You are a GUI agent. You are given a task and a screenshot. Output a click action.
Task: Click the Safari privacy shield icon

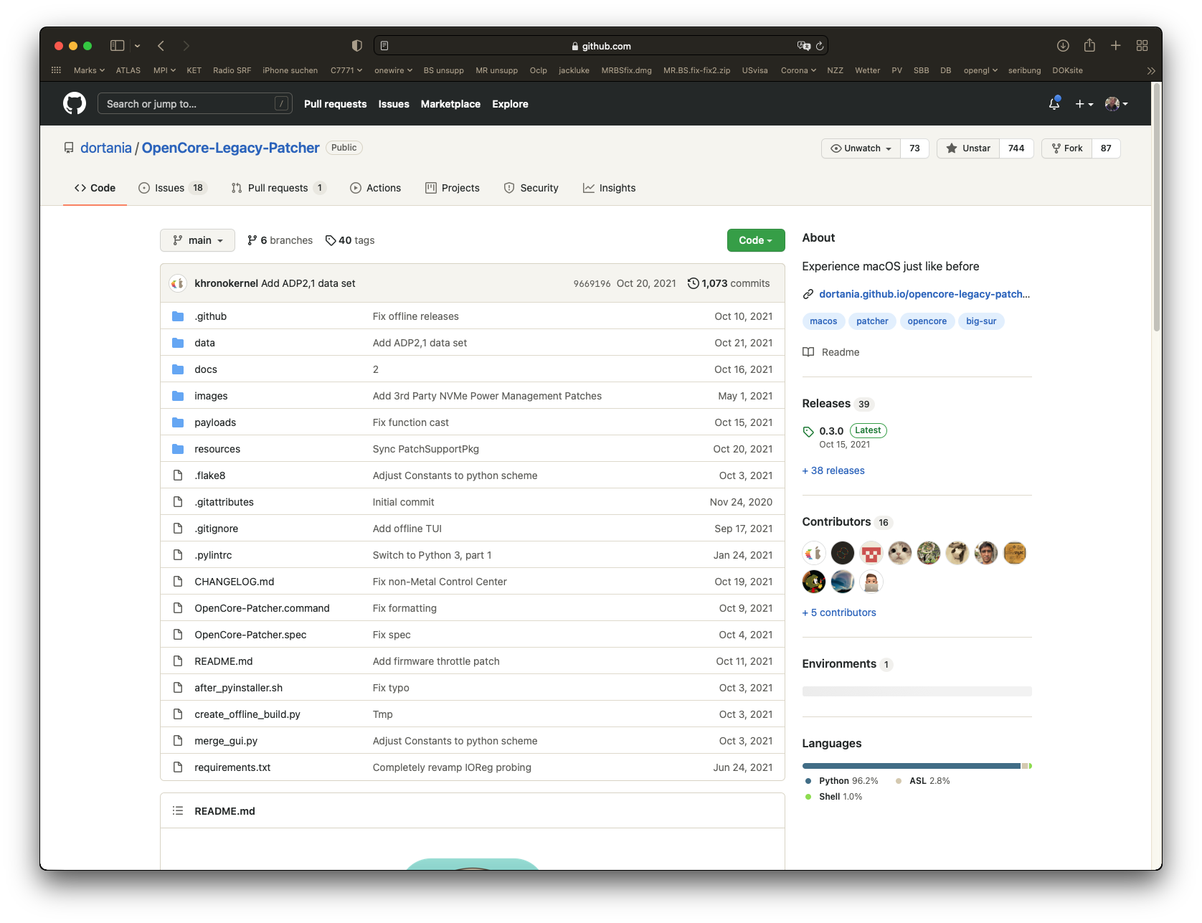pos(356,46)
